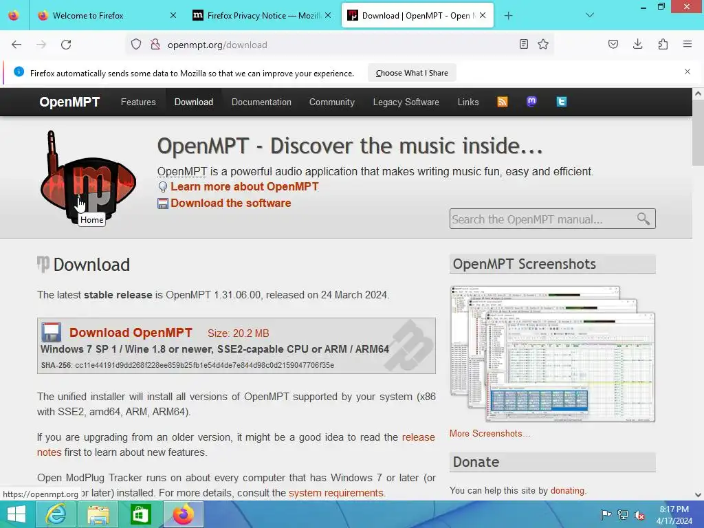Open the Features menu item
This screenshot has width=704, height=528.
point(138,102)
